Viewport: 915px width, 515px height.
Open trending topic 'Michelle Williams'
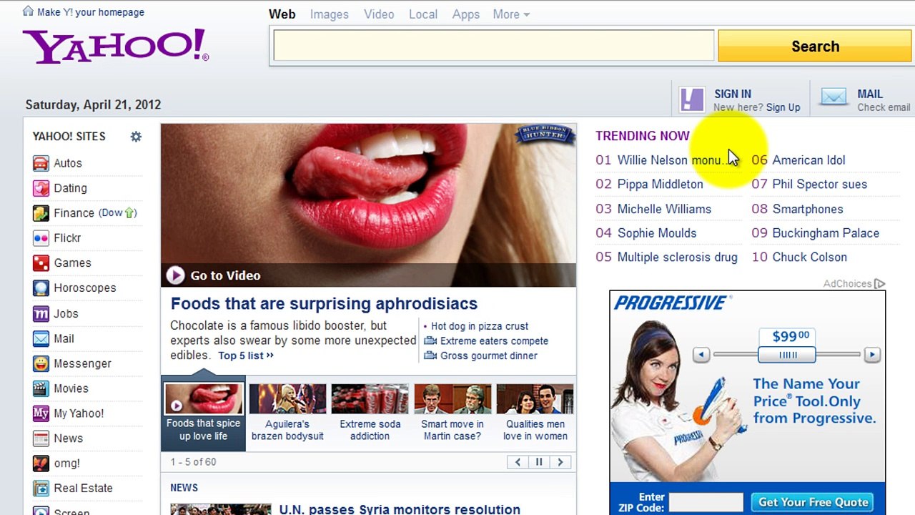(x=664, y=209)
